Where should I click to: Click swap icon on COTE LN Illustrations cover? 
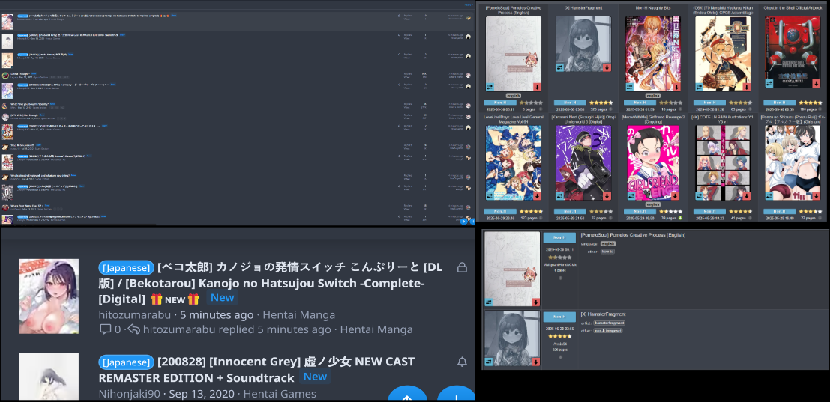(x=700, y=196)
